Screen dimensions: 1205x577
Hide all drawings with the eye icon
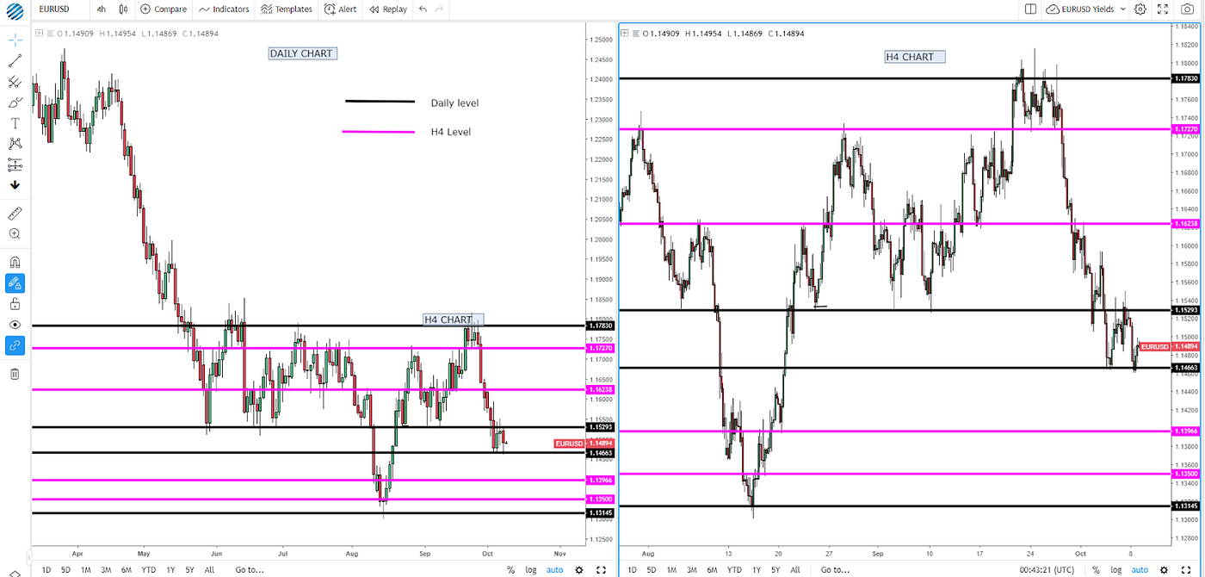point(15,325)
